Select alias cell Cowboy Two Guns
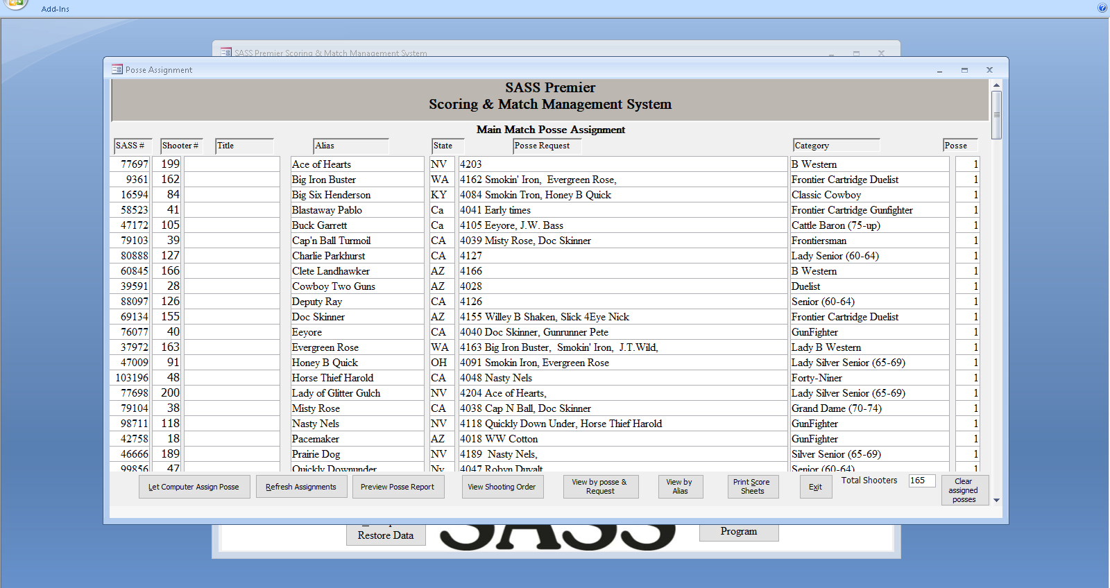The width and height of the screenshot is (1110, 588). click(x=357, y=286)
